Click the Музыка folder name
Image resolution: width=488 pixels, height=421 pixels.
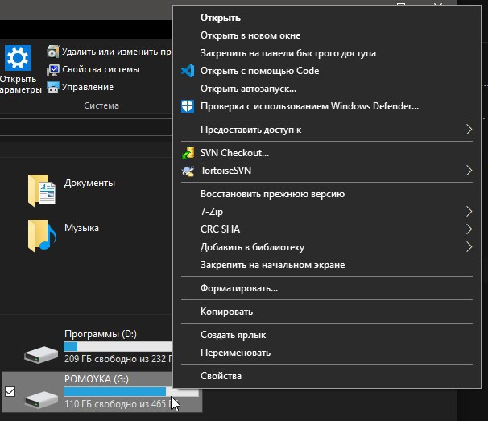point(81,228)
